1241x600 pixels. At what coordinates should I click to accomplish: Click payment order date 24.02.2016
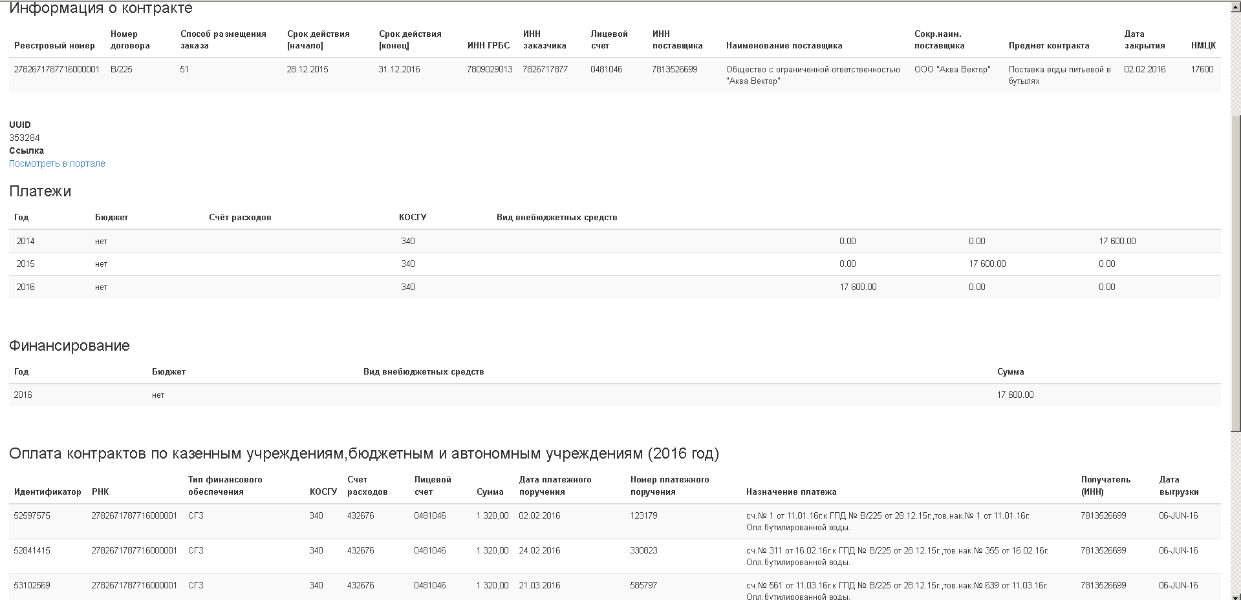point(539,550)
